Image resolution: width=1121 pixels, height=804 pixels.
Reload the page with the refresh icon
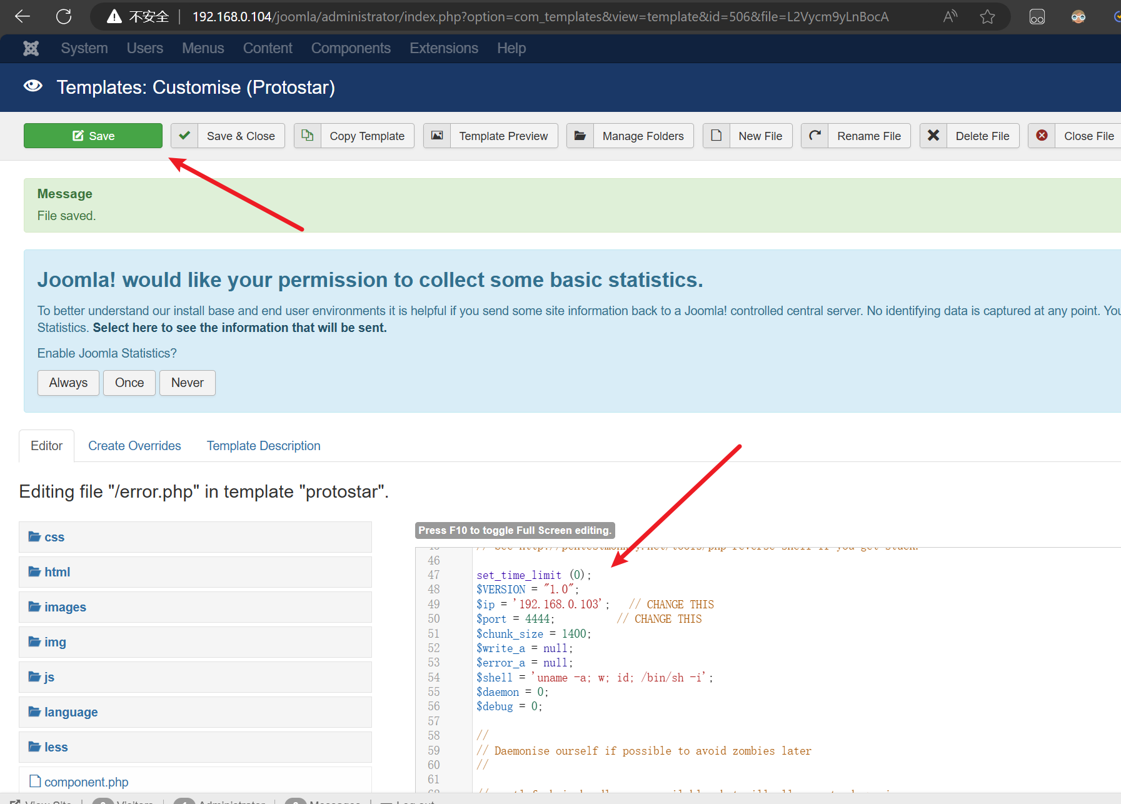(64, 16)
